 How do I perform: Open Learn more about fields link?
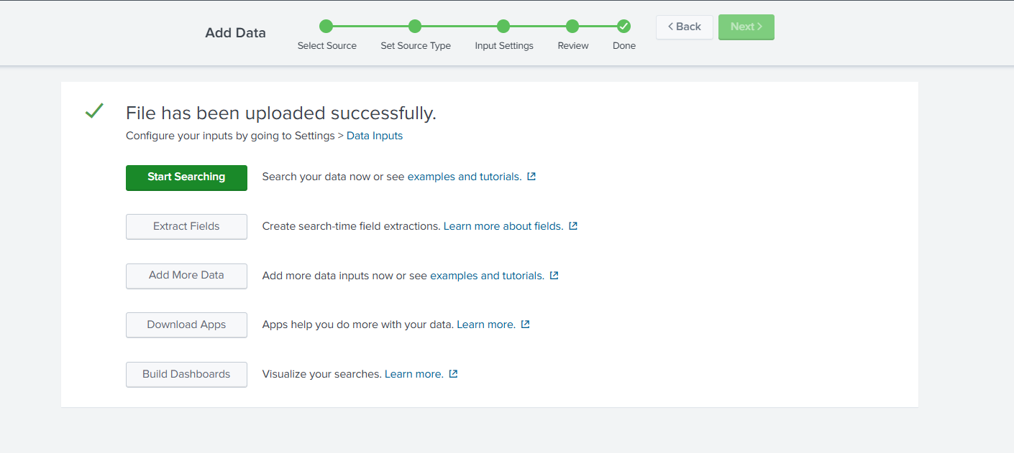point(503,226)
